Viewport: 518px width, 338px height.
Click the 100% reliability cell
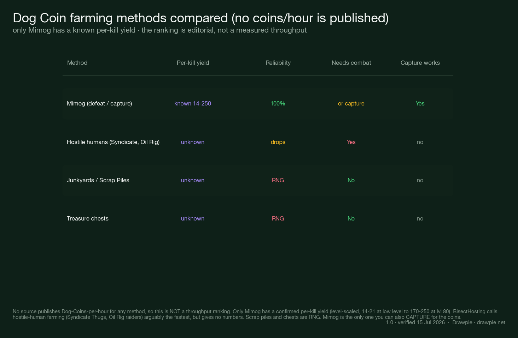(x=278, y=103)
